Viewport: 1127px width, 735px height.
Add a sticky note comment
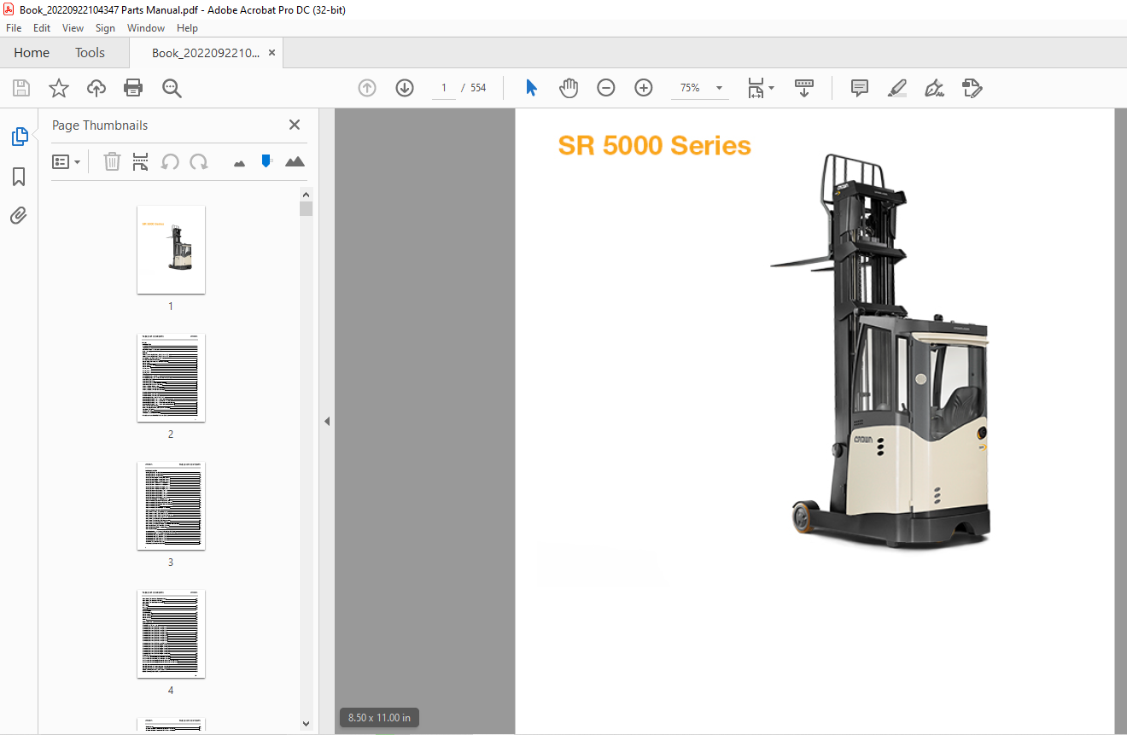pos(860,88)
